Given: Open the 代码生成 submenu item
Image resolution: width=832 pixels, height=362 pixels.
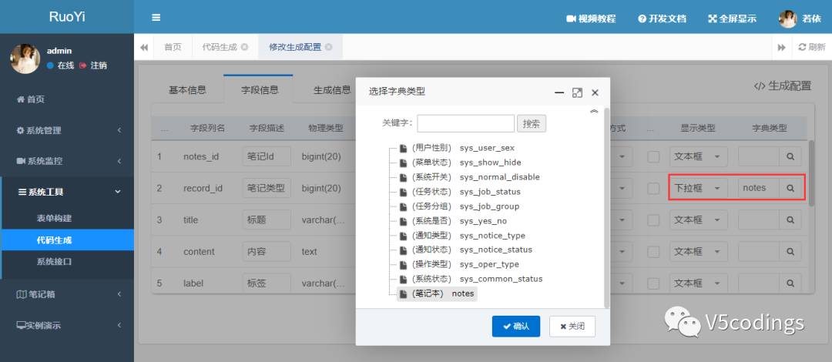Looking at the screenshot, I should pyautogui.click(x=67, y=240).
